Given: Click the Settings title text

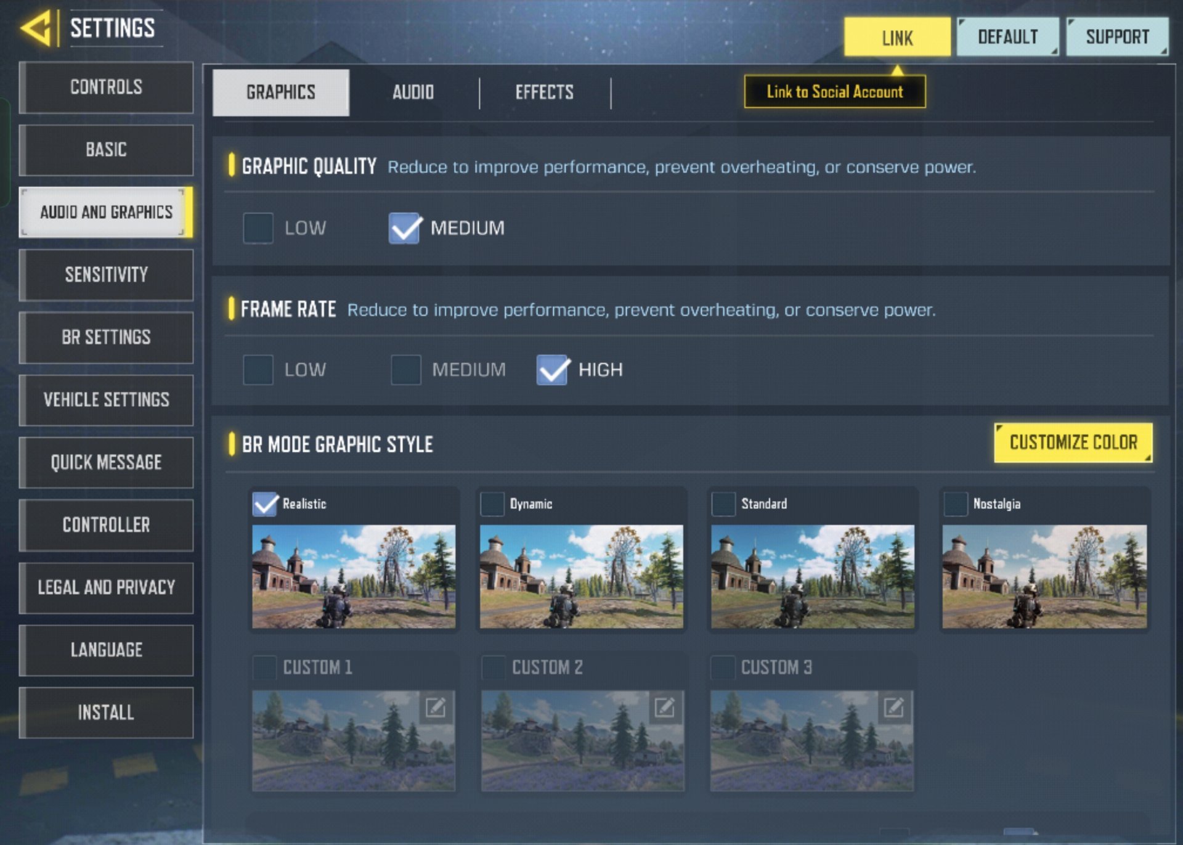Looking at the screenshot, I should (113, 28).
